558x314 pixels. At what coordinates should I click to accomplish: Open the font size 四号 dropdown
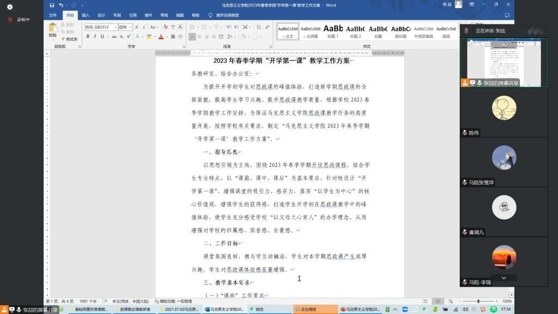[131, 27]
